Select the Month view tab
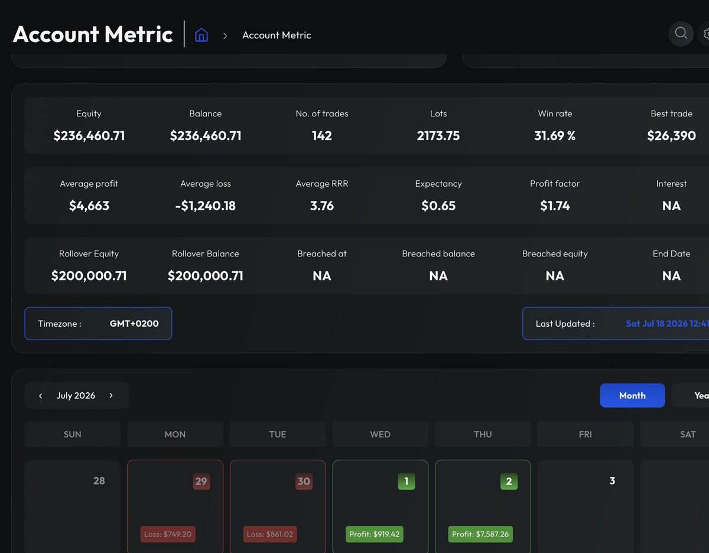Screen dimensions: 709x553 (x=632, y=395)
